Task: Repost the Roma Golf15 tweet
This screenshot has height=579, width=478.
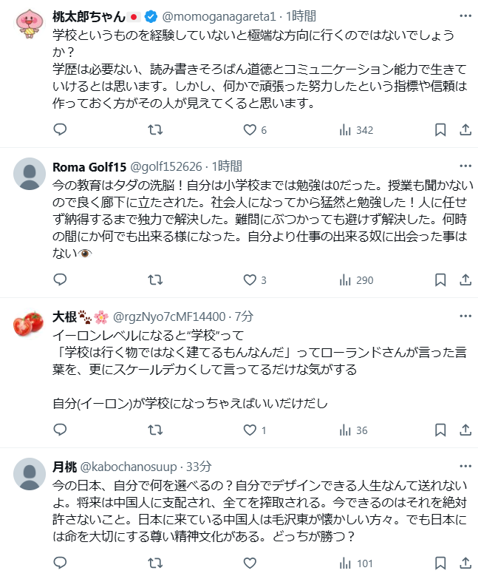Action: [155, 280]
